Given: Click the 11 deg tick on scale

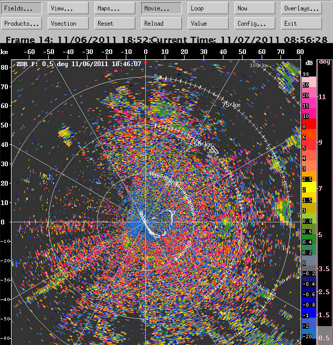Looking at the screenshot, I should (x=322, y=97).
